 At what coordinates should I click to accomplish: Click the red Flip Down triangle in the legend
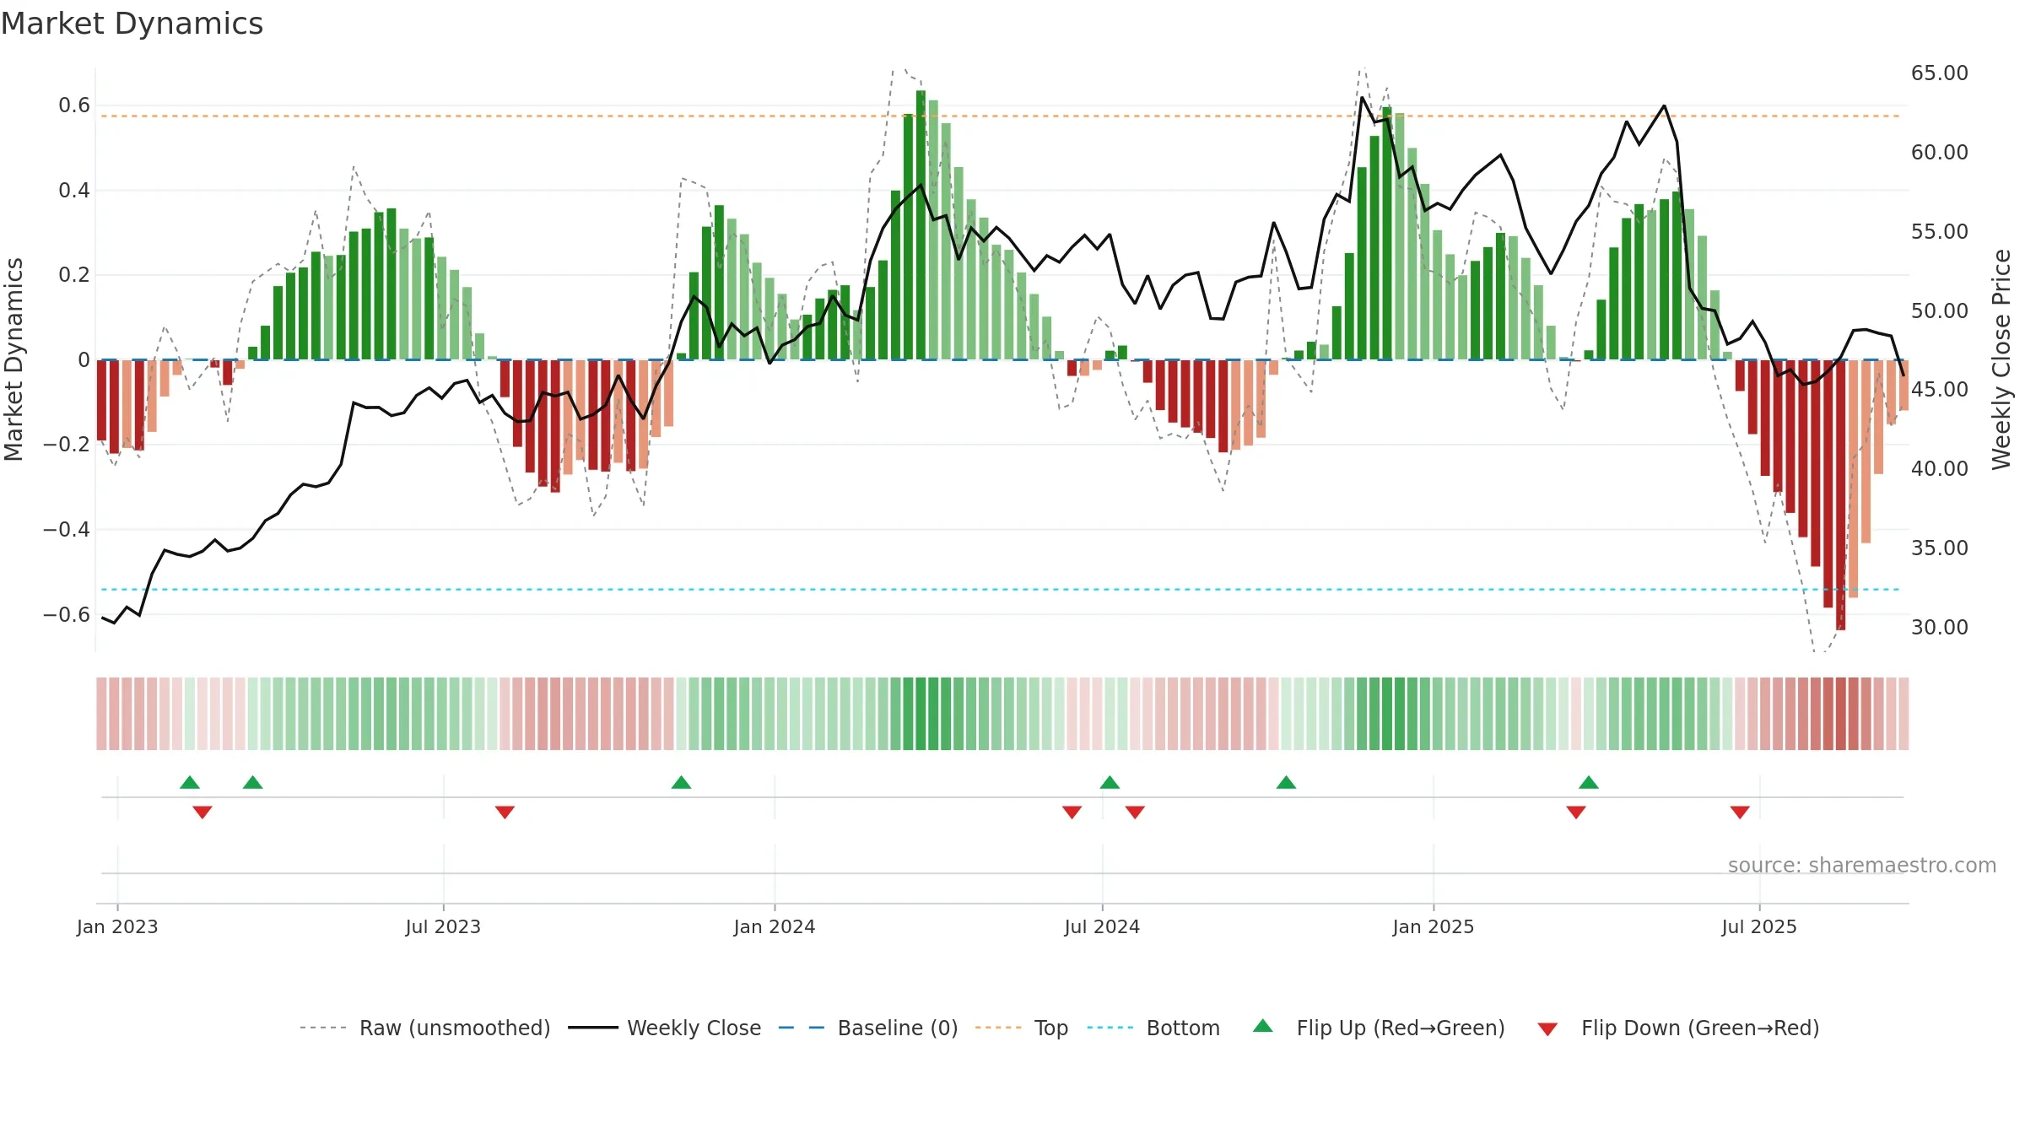(x=1547, y=1029)
